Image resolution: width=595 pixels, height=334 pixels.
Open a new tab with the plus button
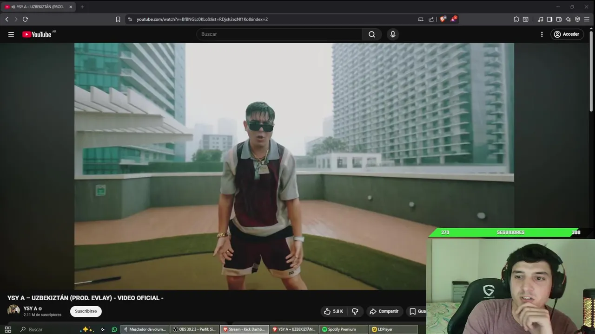(x=82, y=7)
